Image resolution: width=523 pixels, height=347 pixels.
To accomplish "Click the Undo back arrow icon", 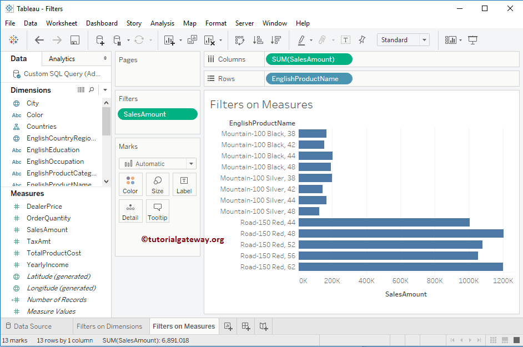I will click(39, 40).
